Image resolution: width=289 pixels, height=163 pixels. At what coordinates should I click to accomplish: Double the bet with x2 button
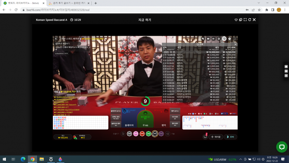tap(168, 134)
